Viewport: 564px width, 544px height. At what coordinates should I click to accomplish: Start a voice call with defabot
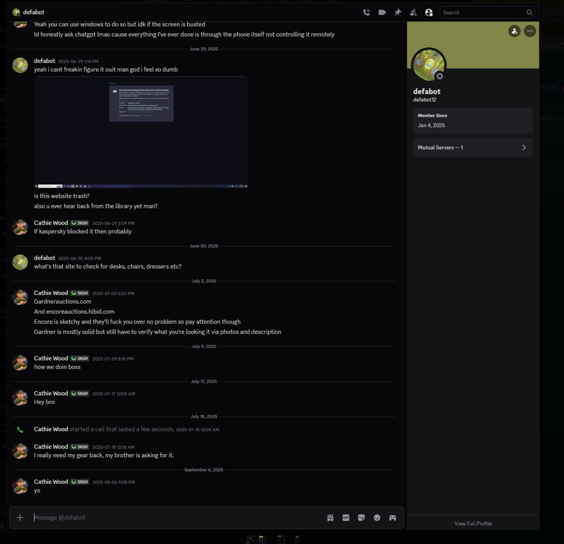[367, 13]
